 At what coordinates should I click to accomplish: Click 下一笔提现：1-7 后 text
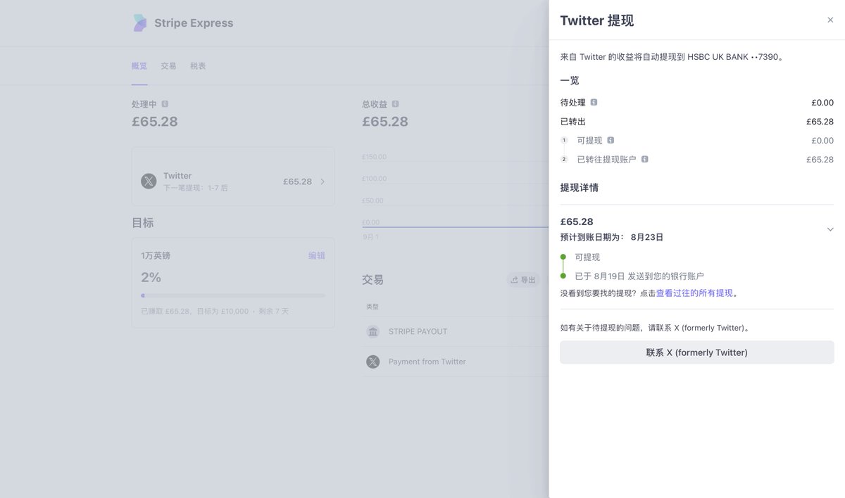(x=196, y=189)
